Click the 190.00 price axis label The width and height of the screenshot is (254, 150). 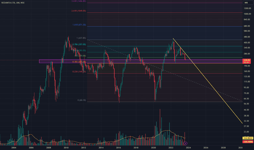coord(247,66)
